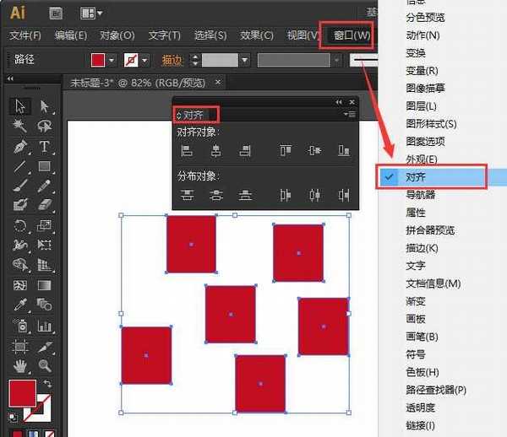Adjust stroke weight stepper arrows
Viewport: 507px width, 437px height.
195,60
